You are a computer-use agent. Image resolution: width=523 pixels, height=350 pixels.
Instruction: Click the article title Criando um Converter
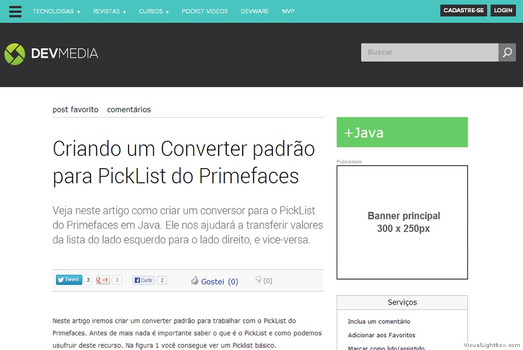tap(184, 162)
